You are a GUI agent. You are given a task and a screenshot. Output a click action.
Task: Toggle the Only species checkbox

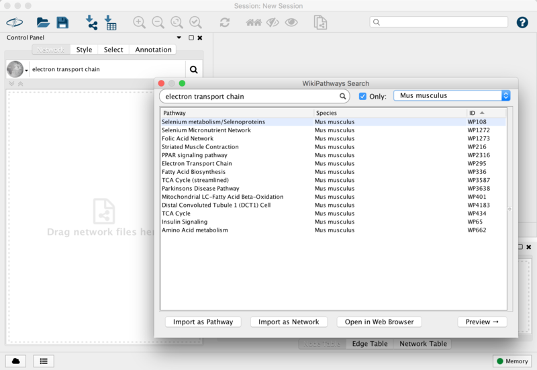point(362,96)
